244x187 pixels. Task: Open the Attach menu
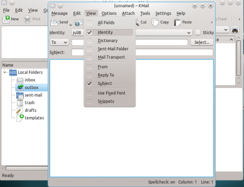click(128, 13)
